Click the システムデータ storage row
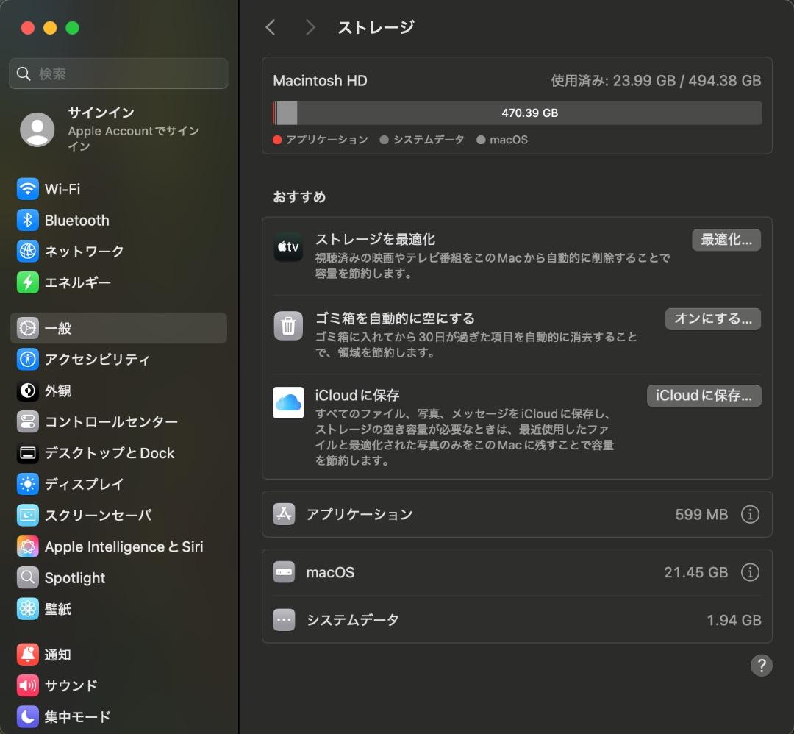Image resolution: width=794 pixels, height=734 pixels. coord(517,620)
